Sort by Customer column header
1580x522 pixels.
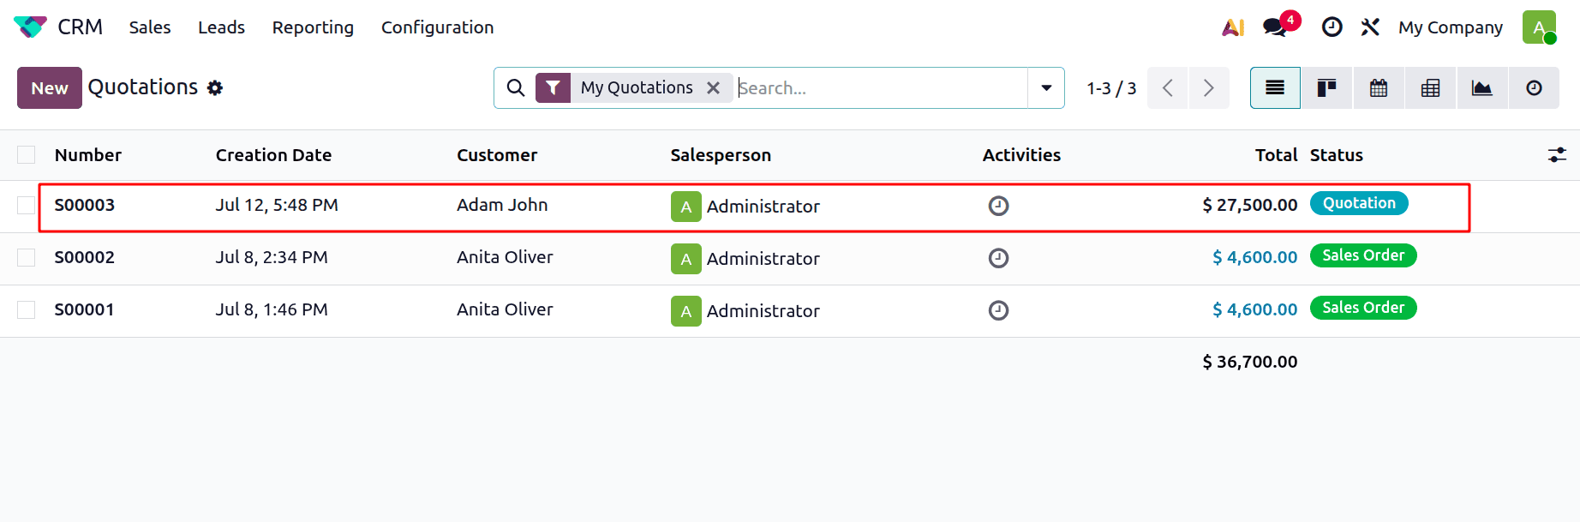tap(497, 155)
